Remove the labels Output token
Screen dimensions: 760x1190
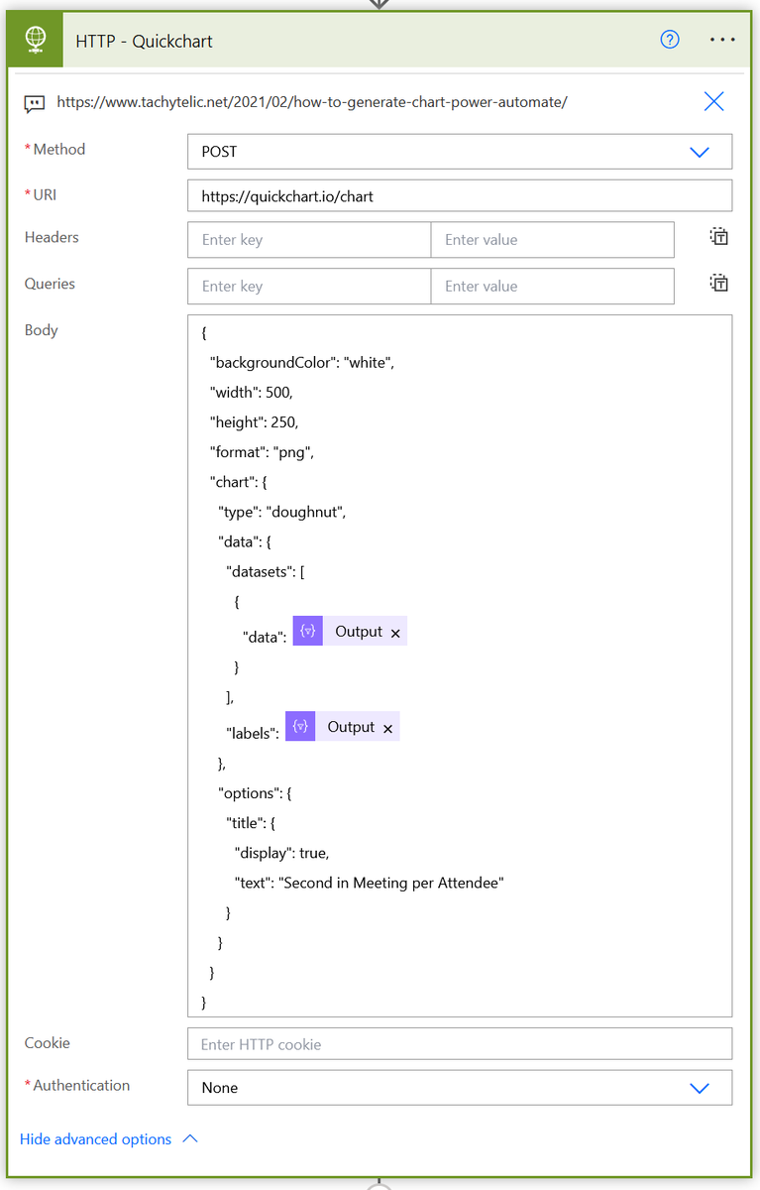pyautogui.click(x=387, y=728)
